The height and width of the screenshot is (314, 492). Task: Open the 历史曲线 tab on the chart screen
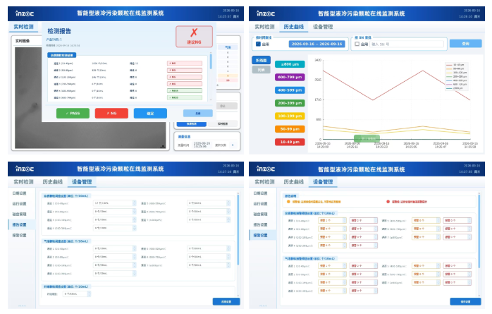[294, 27]
